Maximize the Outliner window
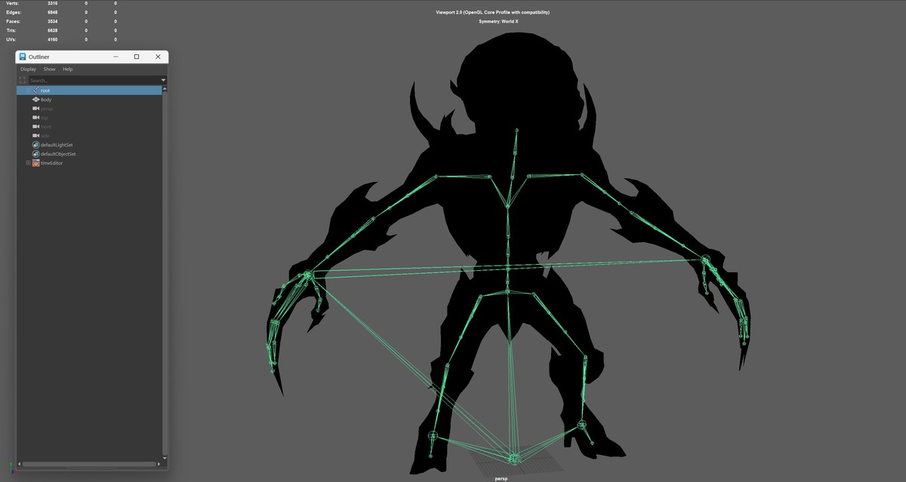906x482 pixels. click(137, 57)
